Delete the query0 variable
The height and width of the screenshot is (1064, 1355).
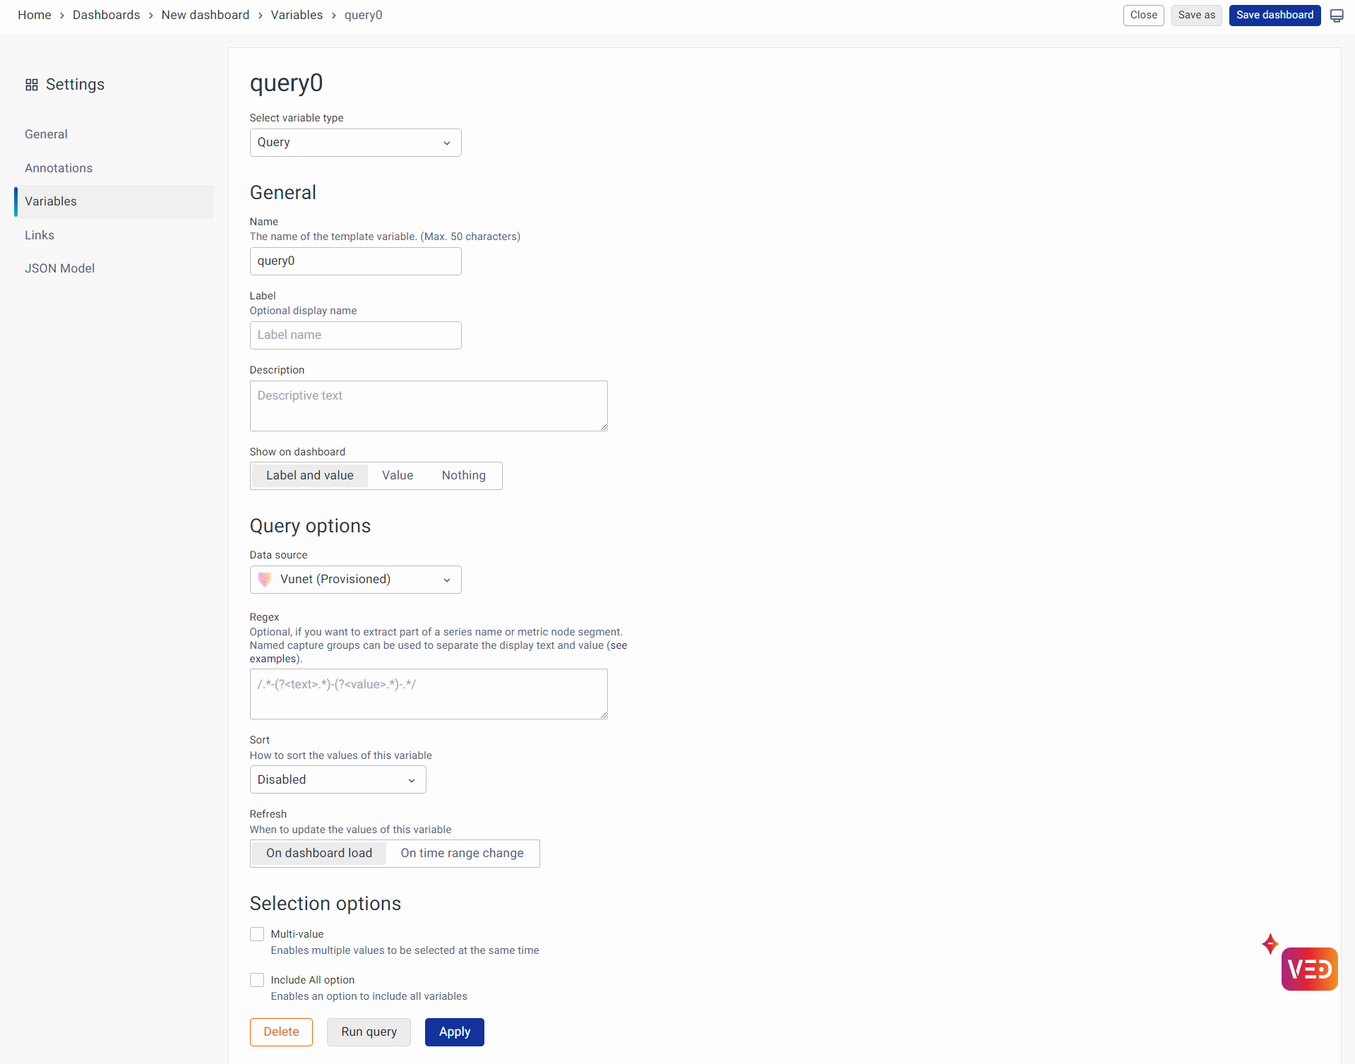pyautogui.click(x=281, y=1032)
